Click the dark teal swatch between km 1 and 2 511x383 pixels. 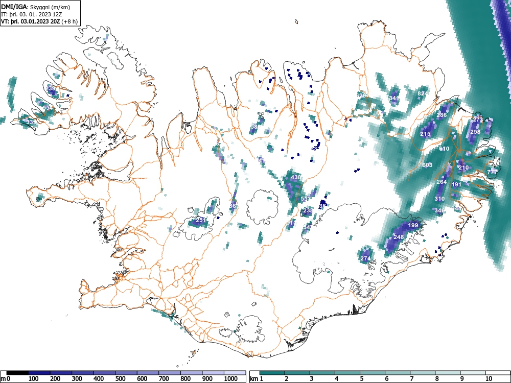point(272,373)
